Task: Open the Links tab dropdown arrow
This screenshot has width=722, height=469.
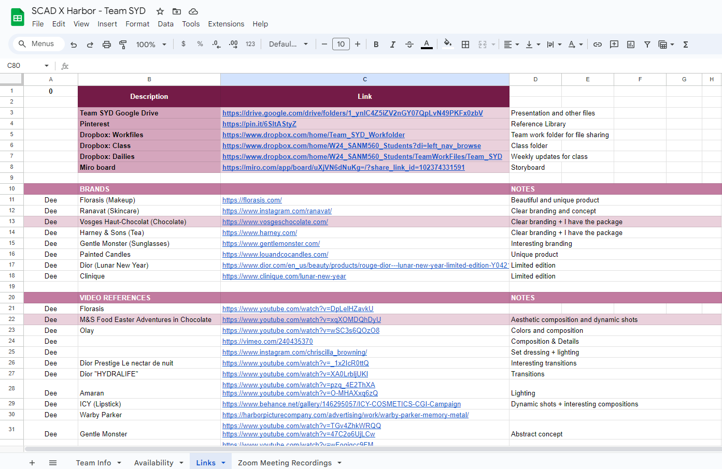Action: click(x=223, y=463)
